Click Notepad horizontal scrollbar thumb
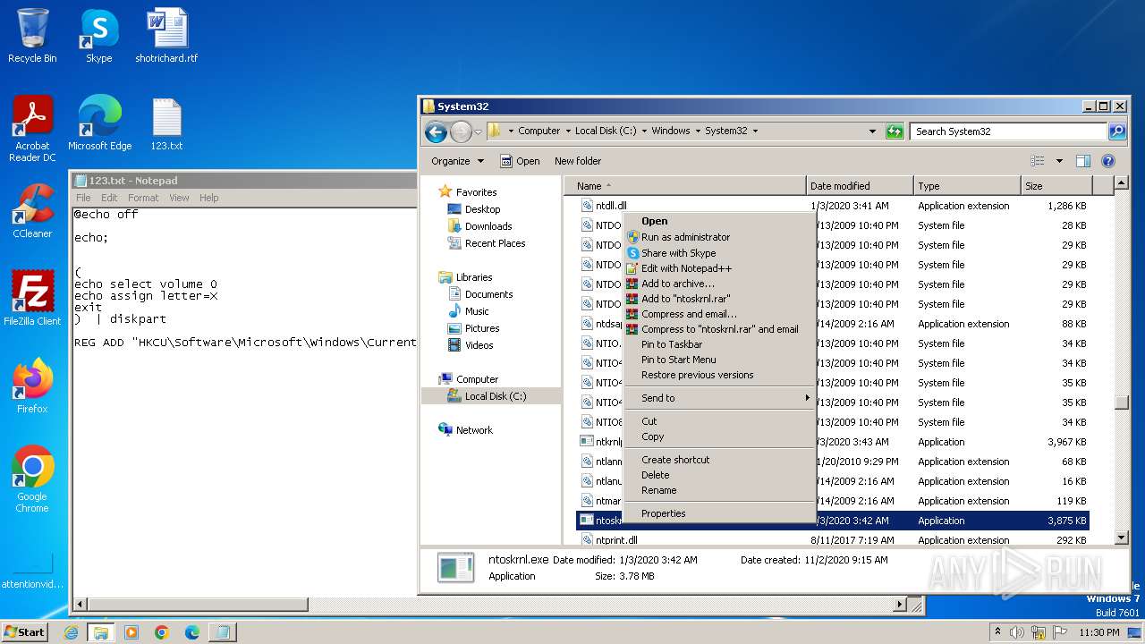This screenshot has width=1145, height=644. pos(198,605)
